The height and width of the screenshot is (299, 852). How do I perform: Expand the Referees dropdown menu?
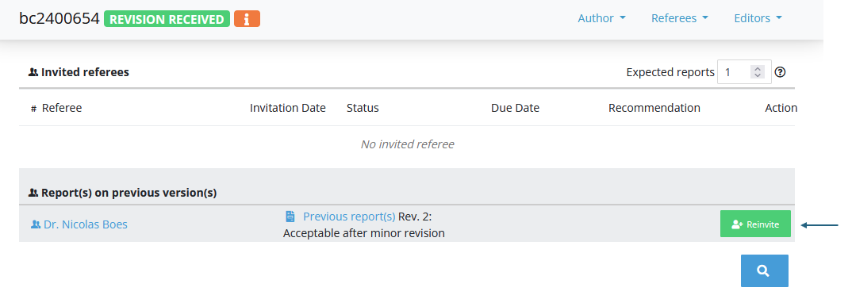[680, 18]
